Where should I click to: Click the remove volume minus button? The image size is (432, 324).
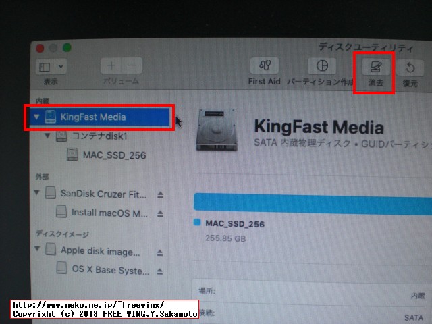point(132,65)
